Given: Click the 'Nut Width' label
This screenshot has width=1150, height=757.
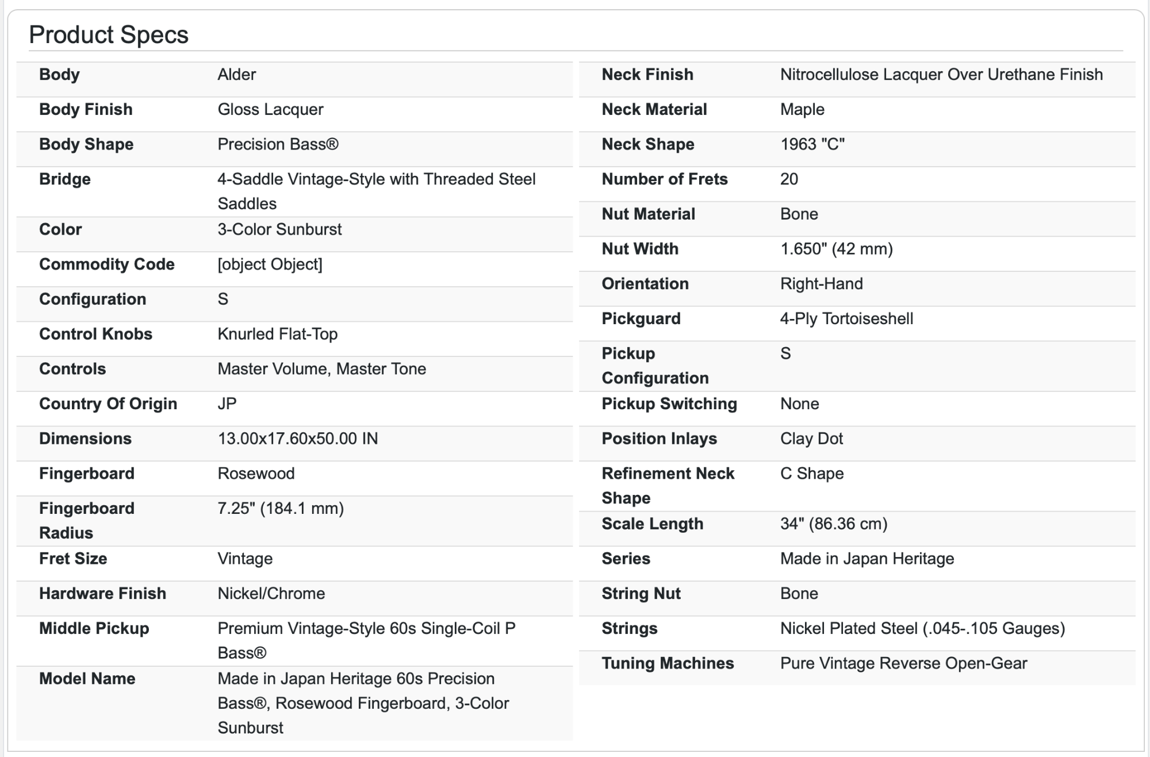Looking at the screenshot, I should [640, 249].
